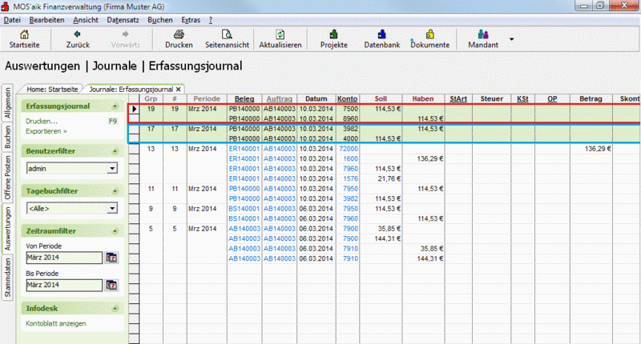Open Konto link 1600
Viewport: 641px width, 344px height.
pyautogui.click(x=350, y=158)
